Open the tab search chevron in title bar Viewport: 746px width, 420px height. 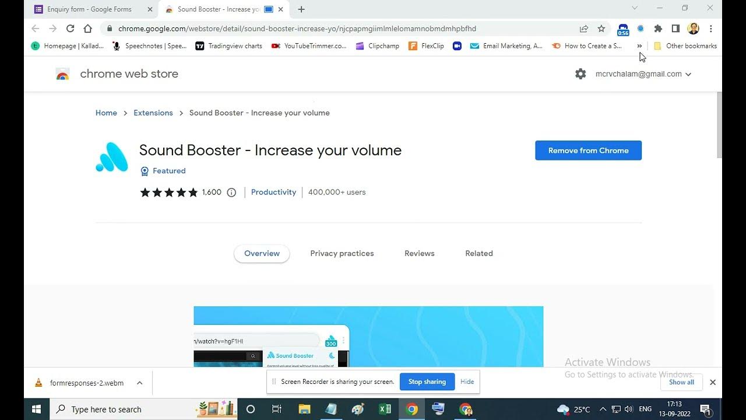635,8
